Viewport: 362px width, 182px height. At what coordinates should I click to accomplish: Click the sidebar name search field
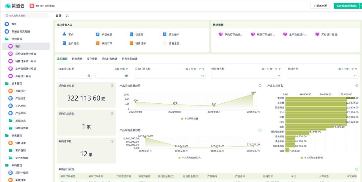point(27,15)
